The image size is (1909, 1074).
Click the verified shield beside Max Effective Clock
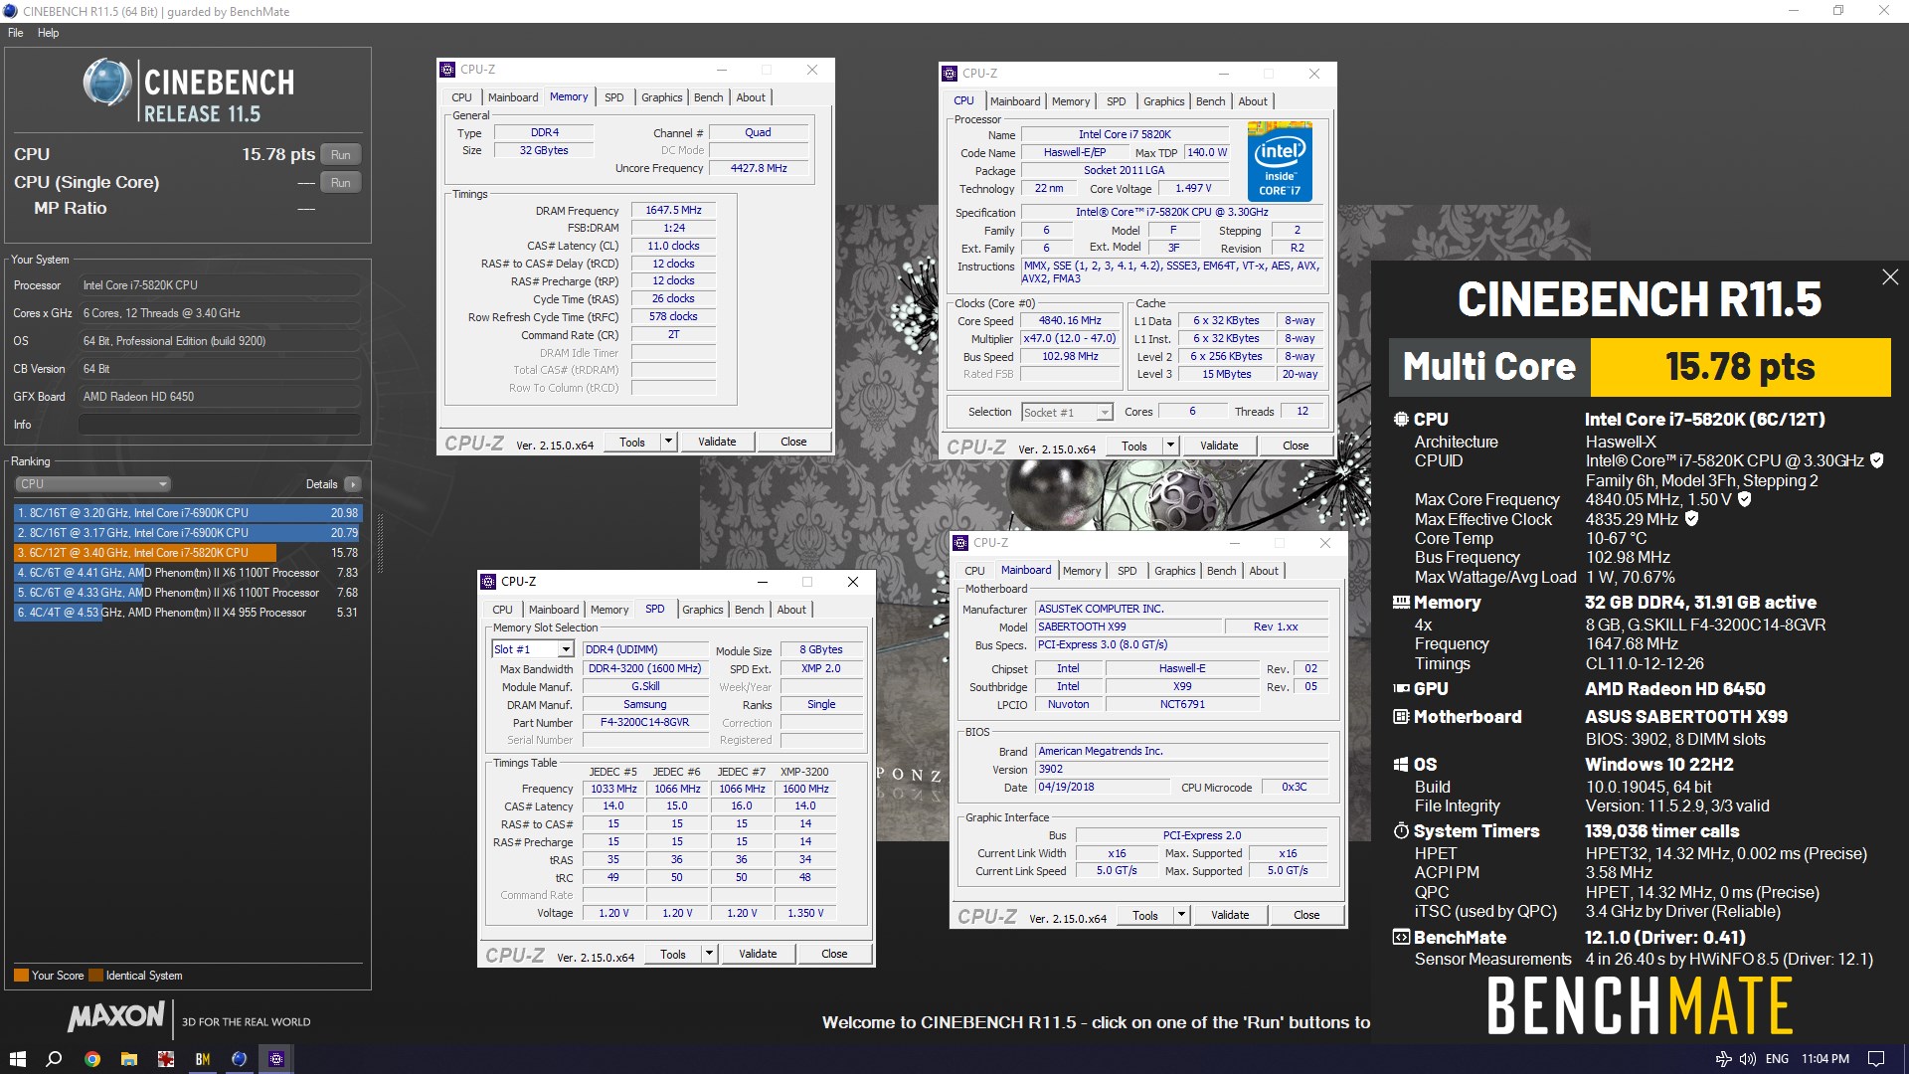(1692, 518)
